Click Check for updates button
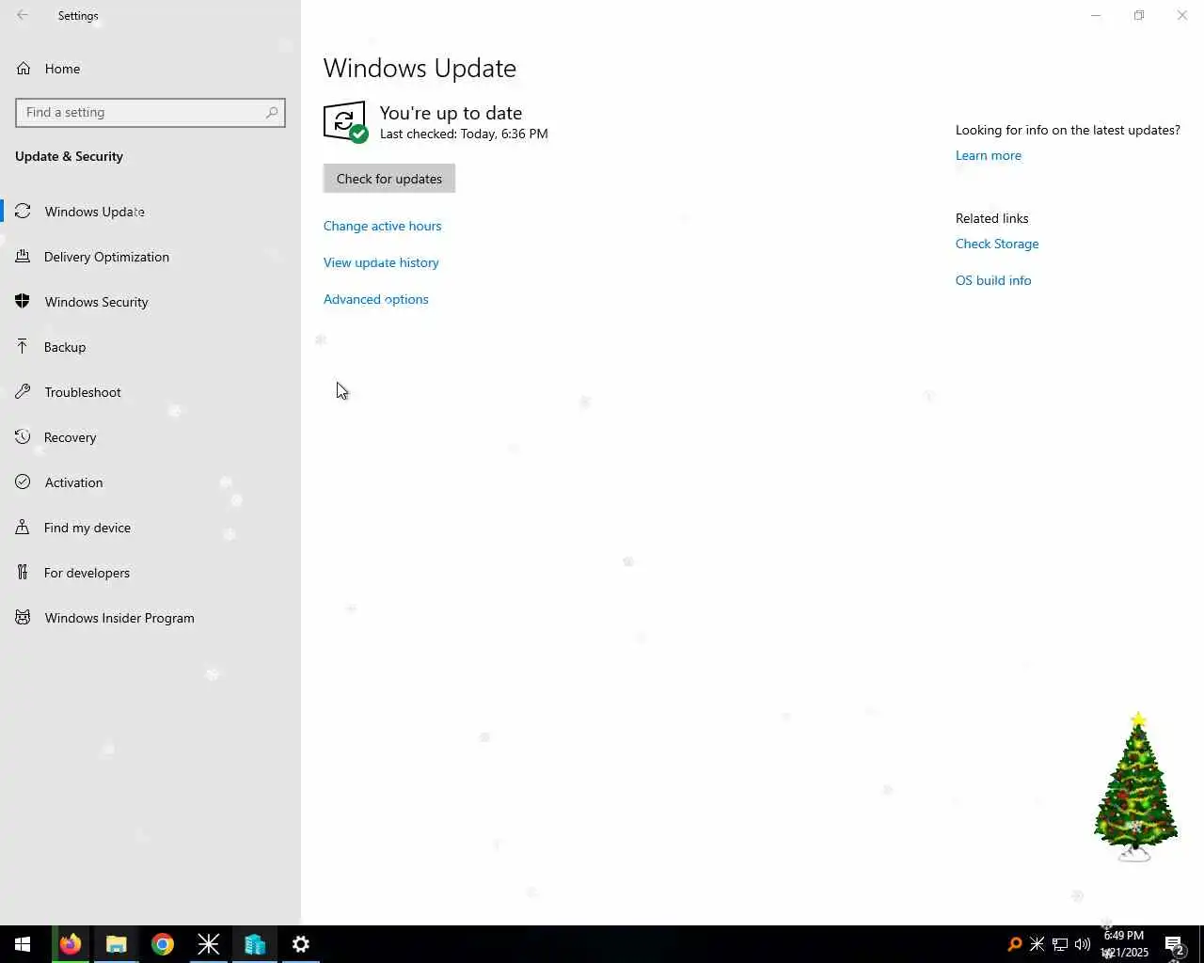Image resolution: width=1204 pixels, height=963 pixels. pos(389,179)
